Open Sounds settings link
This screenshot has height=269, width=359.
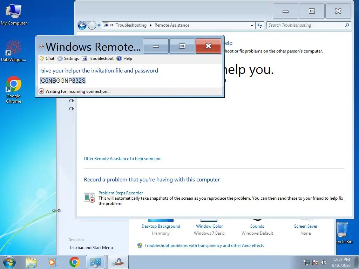click(x=257, y=226)
